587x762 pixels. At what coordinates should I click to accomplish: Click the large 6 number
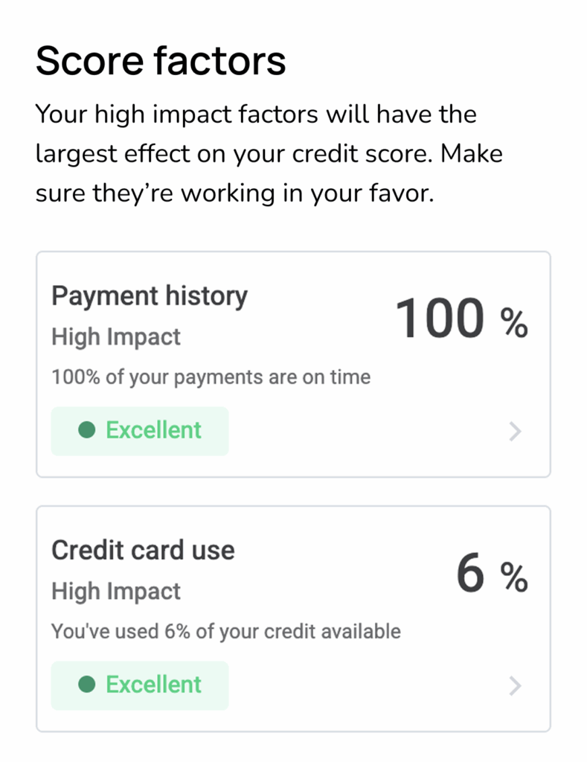470,574
